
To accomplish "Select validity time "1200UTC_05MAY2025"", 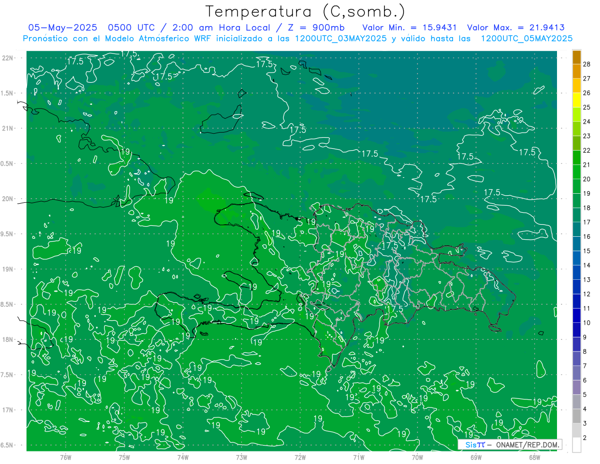I will [x=526, y=39].
